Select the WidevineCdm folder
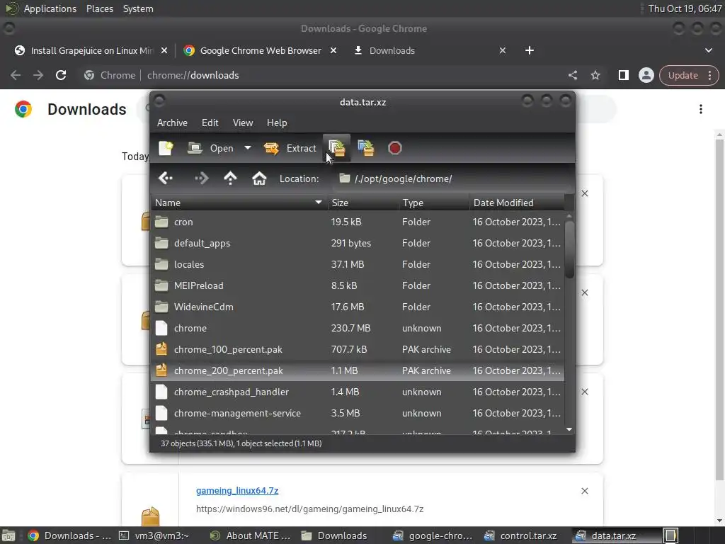 point(358,307)
